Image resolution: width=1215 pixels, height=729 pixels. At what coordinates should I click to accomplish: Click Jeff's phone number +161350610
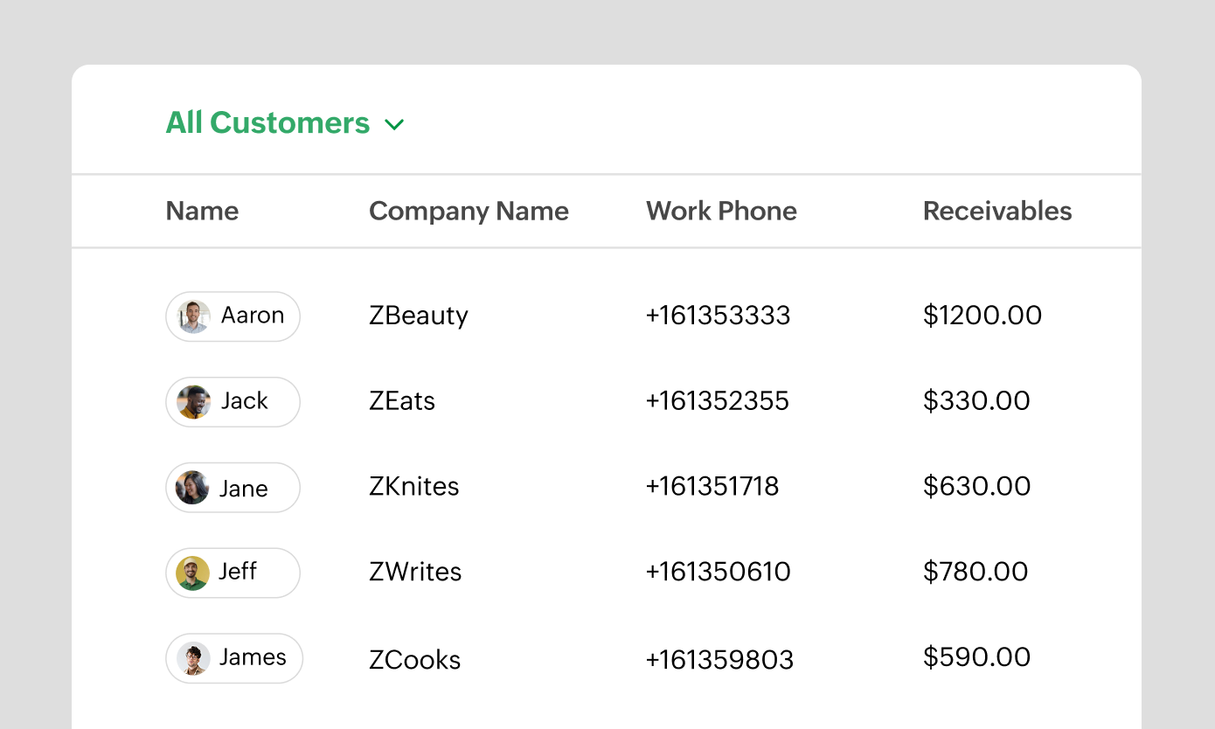[718, 572]
